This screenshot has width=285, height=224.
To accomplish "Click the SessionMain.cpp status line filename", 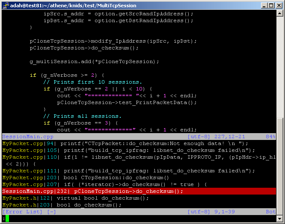I will 28,137.
